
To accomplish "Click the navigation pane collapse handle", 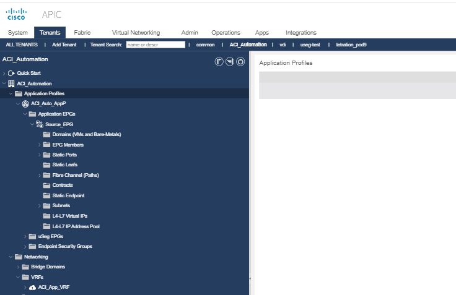I will [250, 278].
